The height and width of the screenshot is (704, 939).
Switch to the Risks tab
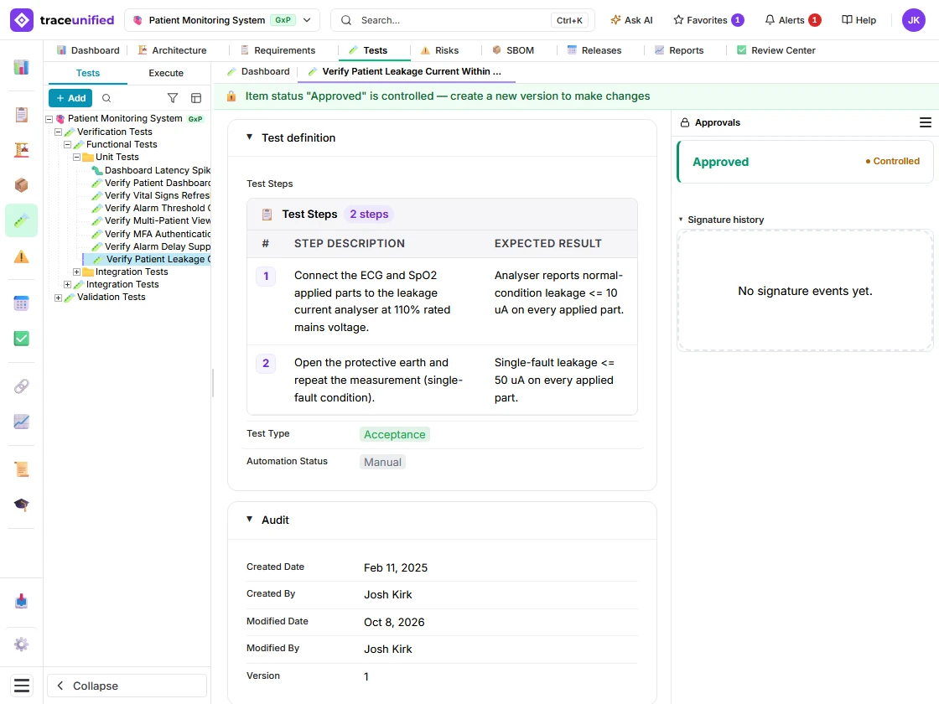click(439, 50)
